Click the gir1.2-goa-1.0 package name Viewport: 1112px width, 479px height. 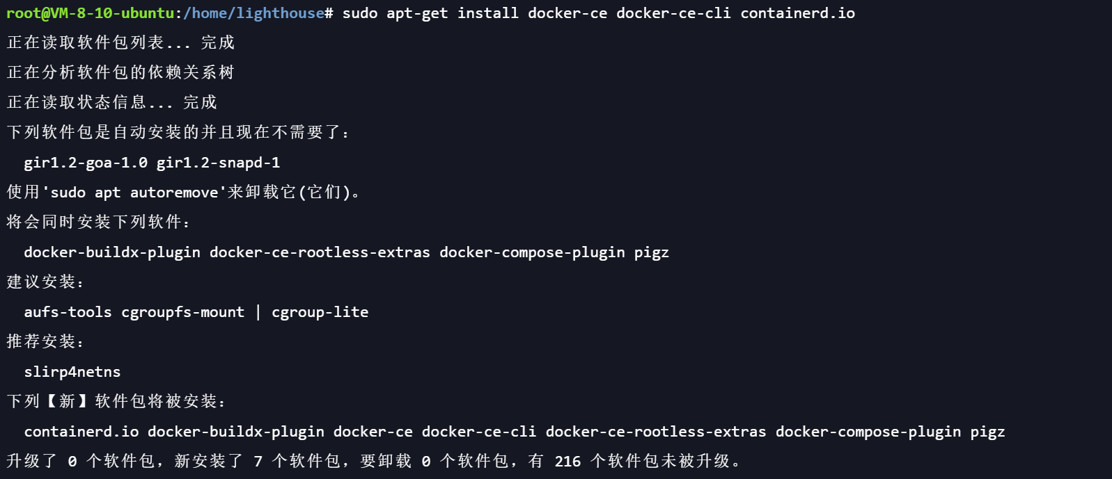(86, 163)
